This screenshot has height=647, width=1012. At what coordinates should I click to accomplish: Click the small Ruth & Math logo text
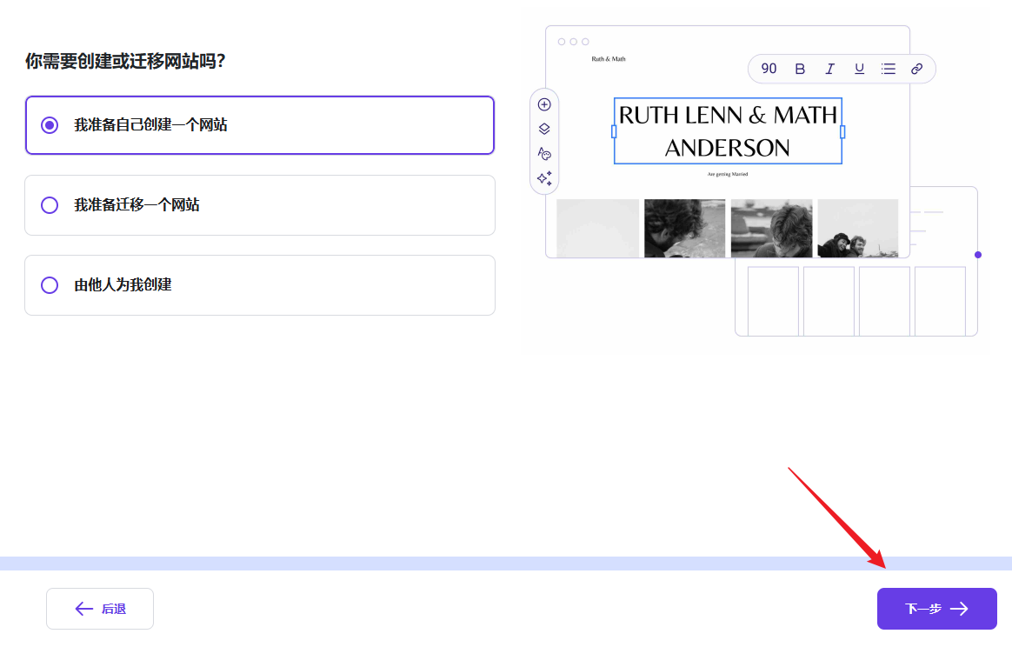click(x=608, y=59)
